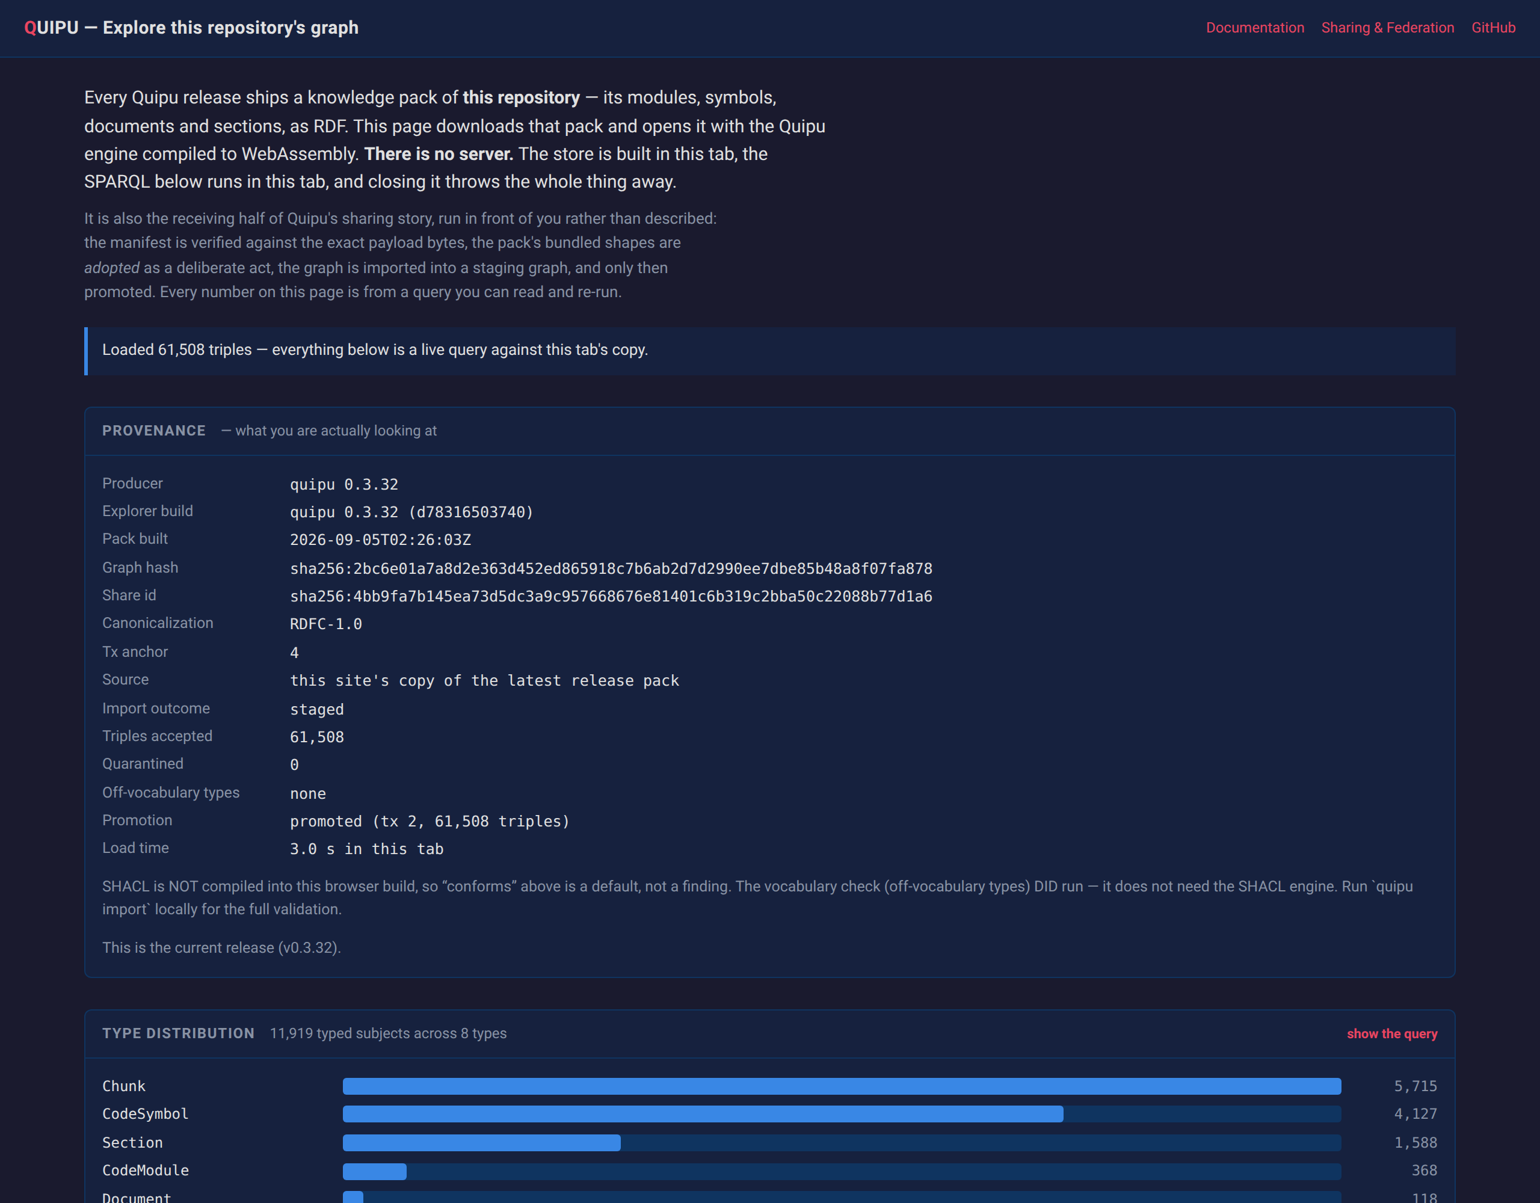Select the Share id sha256 value

click(x=611, y=596)
